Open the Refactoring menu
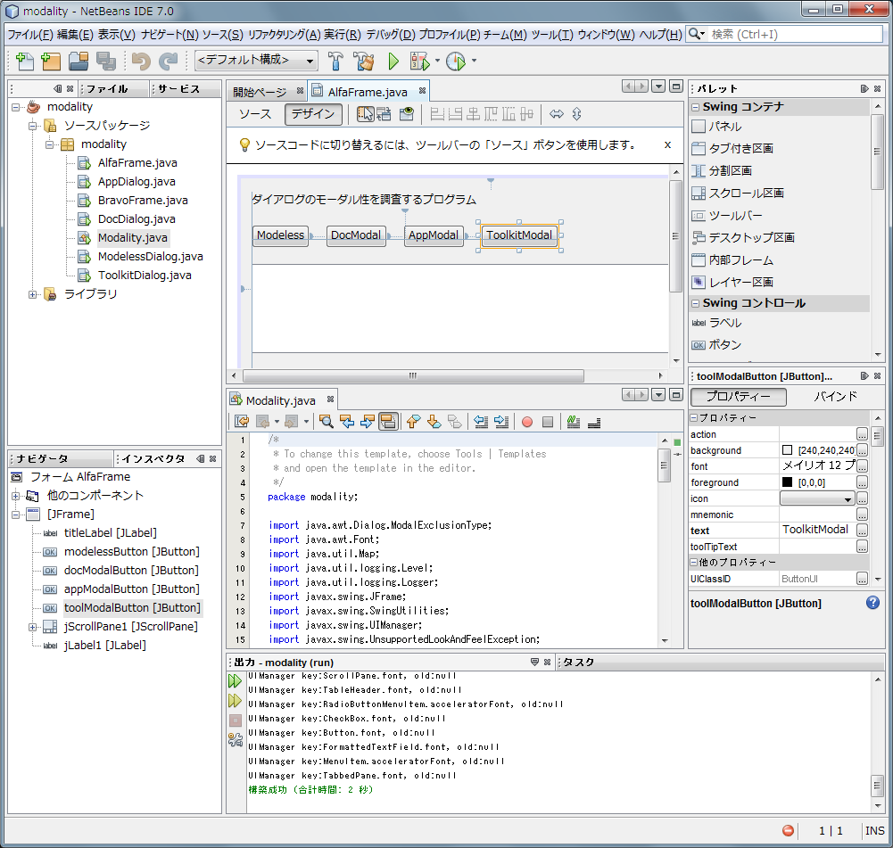 pyautogui.click(x=285, y=35)
